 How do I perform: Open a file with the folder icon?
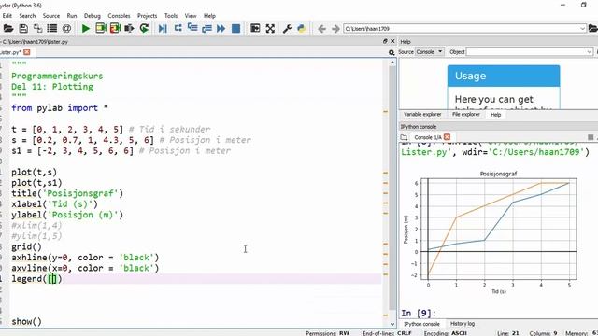coord(8,29)
